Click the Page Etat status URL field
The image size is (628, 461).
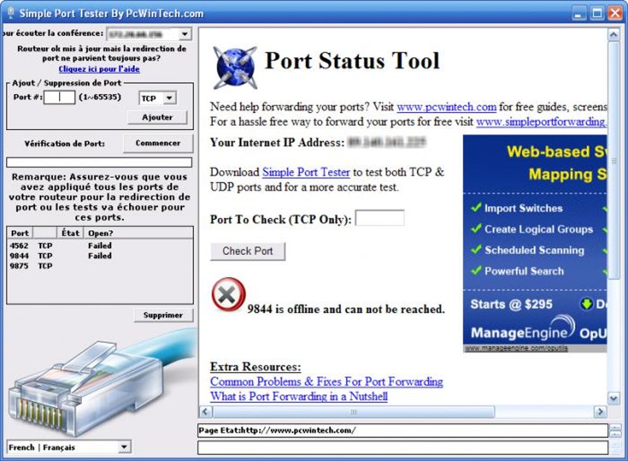[x=403, y=431]
